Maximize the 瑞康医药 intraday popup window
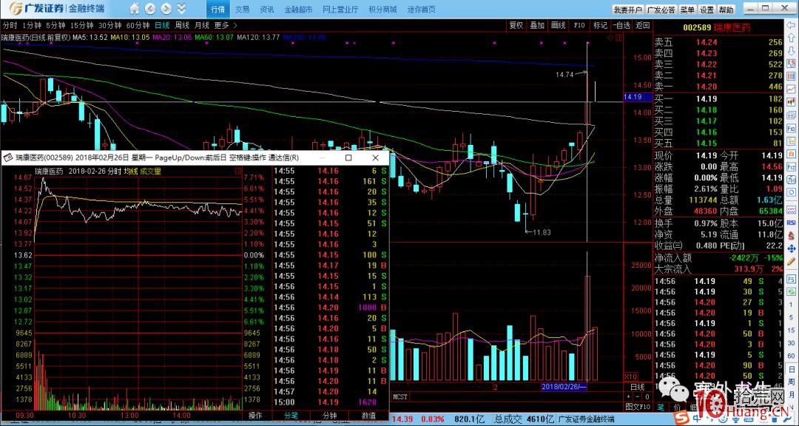Screen dimensions: 799x426 coord(348,158)
